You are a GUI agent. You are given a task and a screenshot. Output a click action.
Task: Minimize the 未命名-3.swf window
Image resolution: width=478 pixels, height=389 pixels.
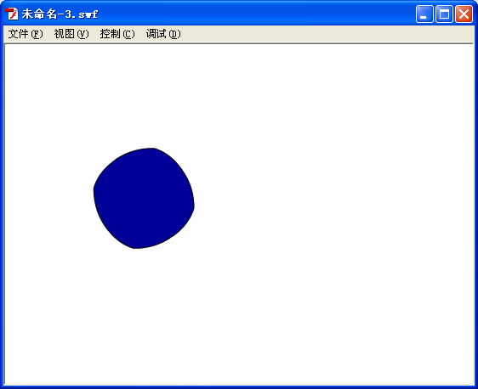tap(424, 14)
